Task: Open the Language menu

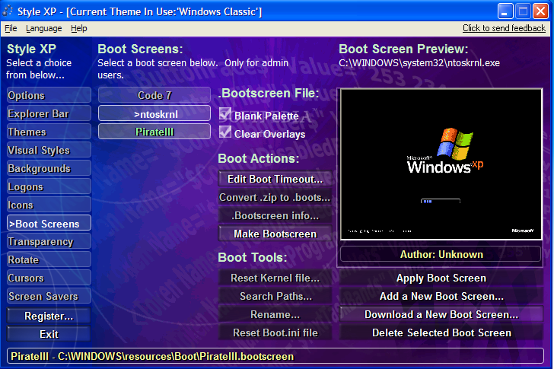Action: click(44, 28)
